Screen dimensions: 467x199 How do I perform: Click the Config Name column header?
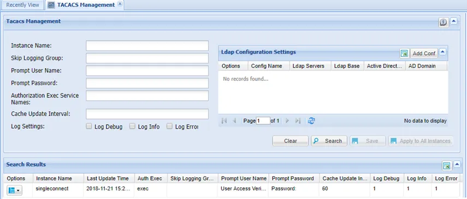tap(269, 66)
